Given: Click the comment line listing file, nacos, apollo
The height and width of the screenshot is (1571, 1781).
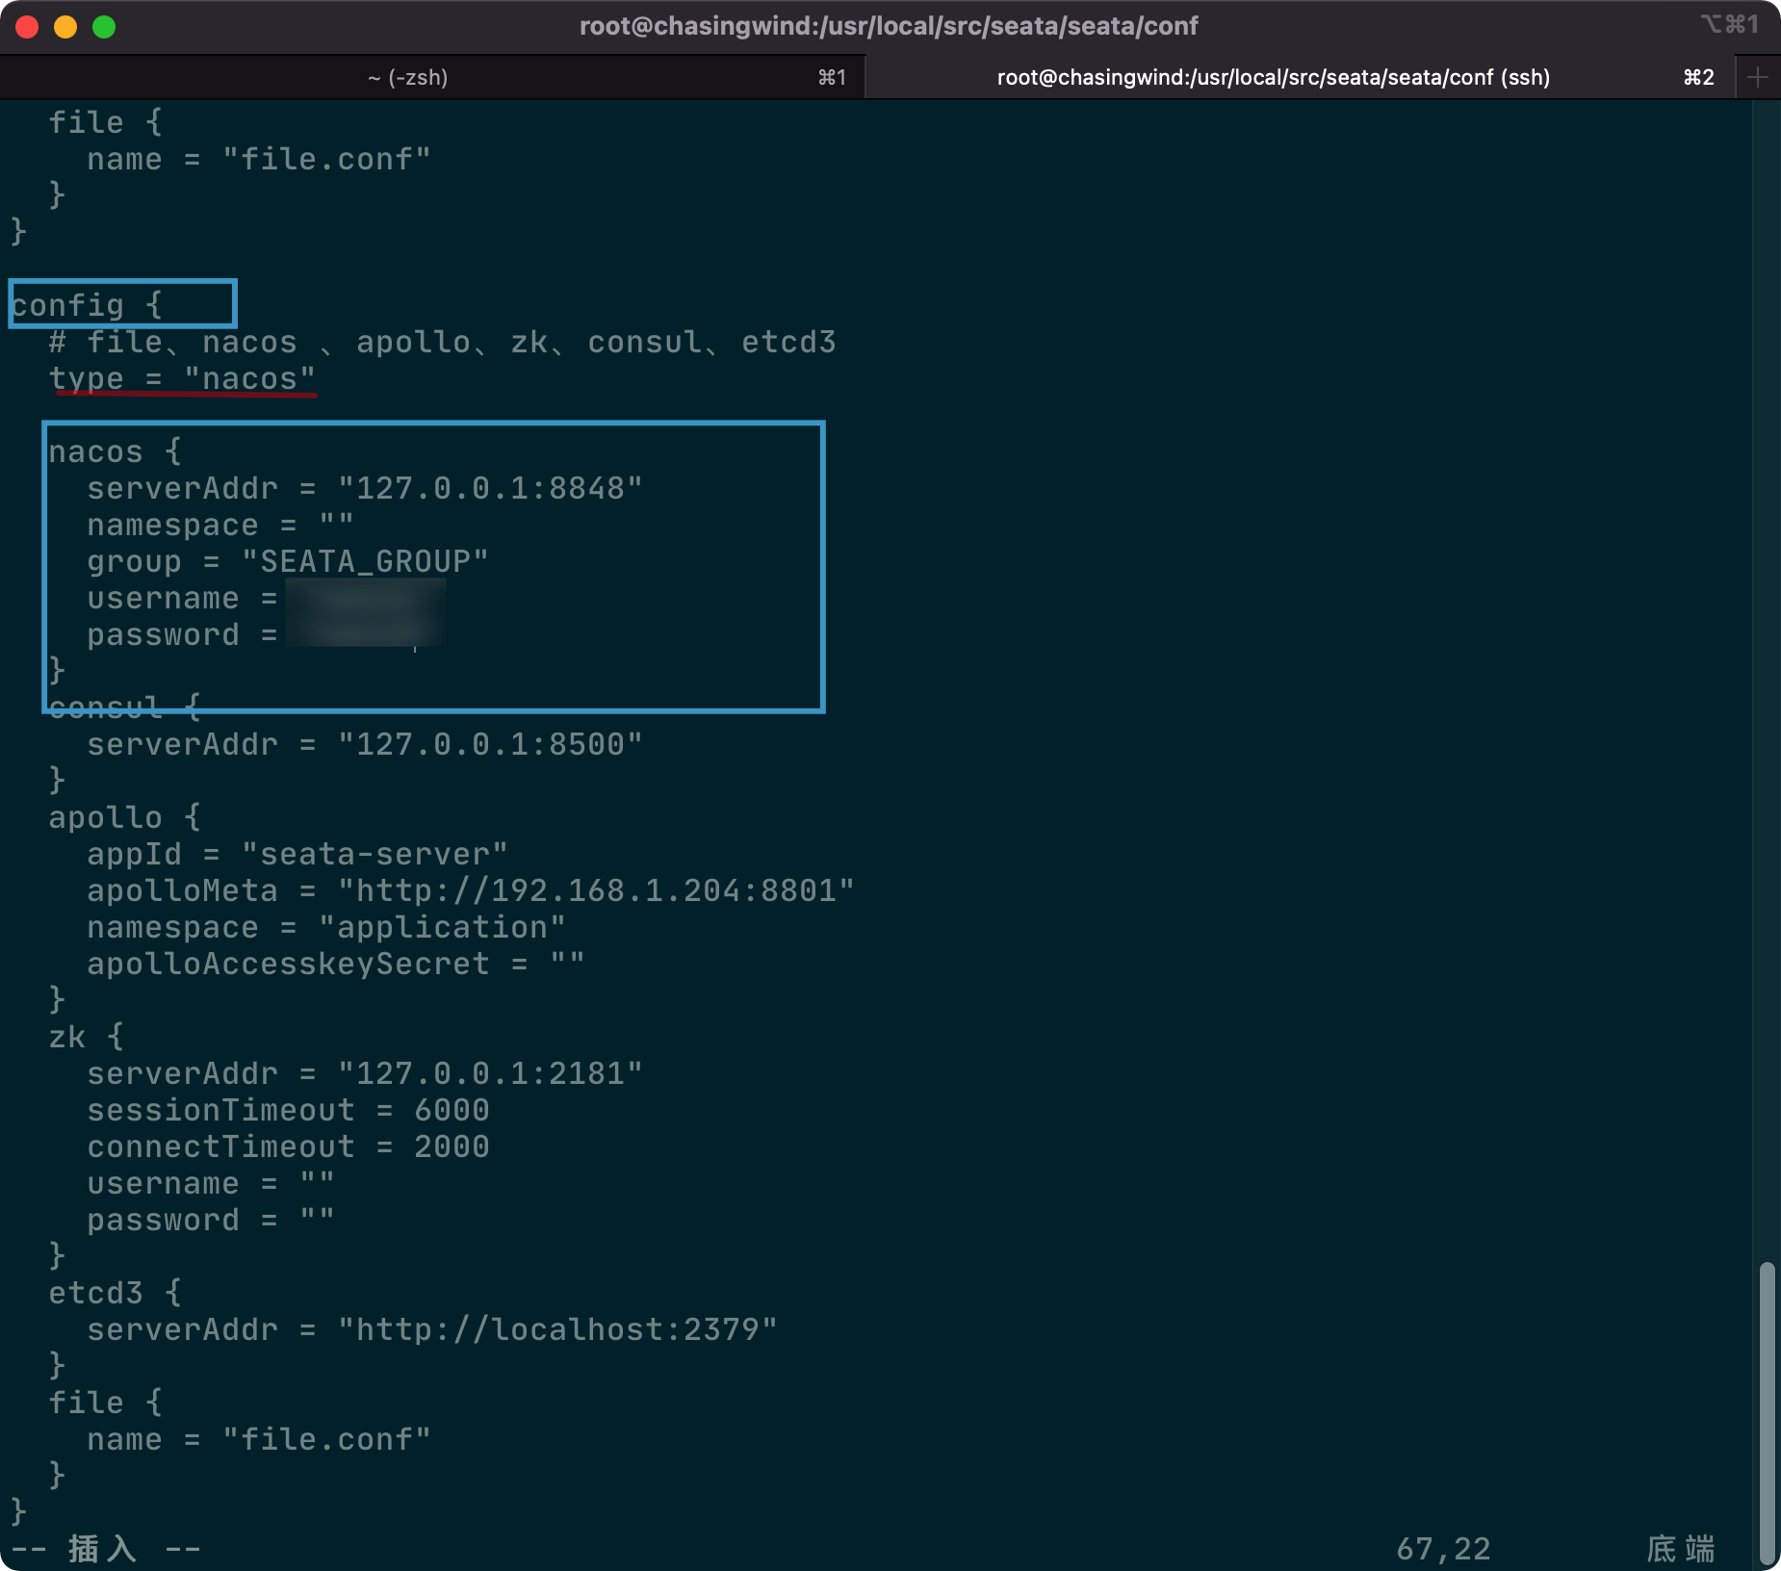Looking at the screenshot, I should tap(442, 342).
